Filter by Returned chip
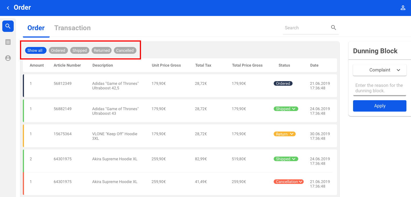 pos(102,50)
